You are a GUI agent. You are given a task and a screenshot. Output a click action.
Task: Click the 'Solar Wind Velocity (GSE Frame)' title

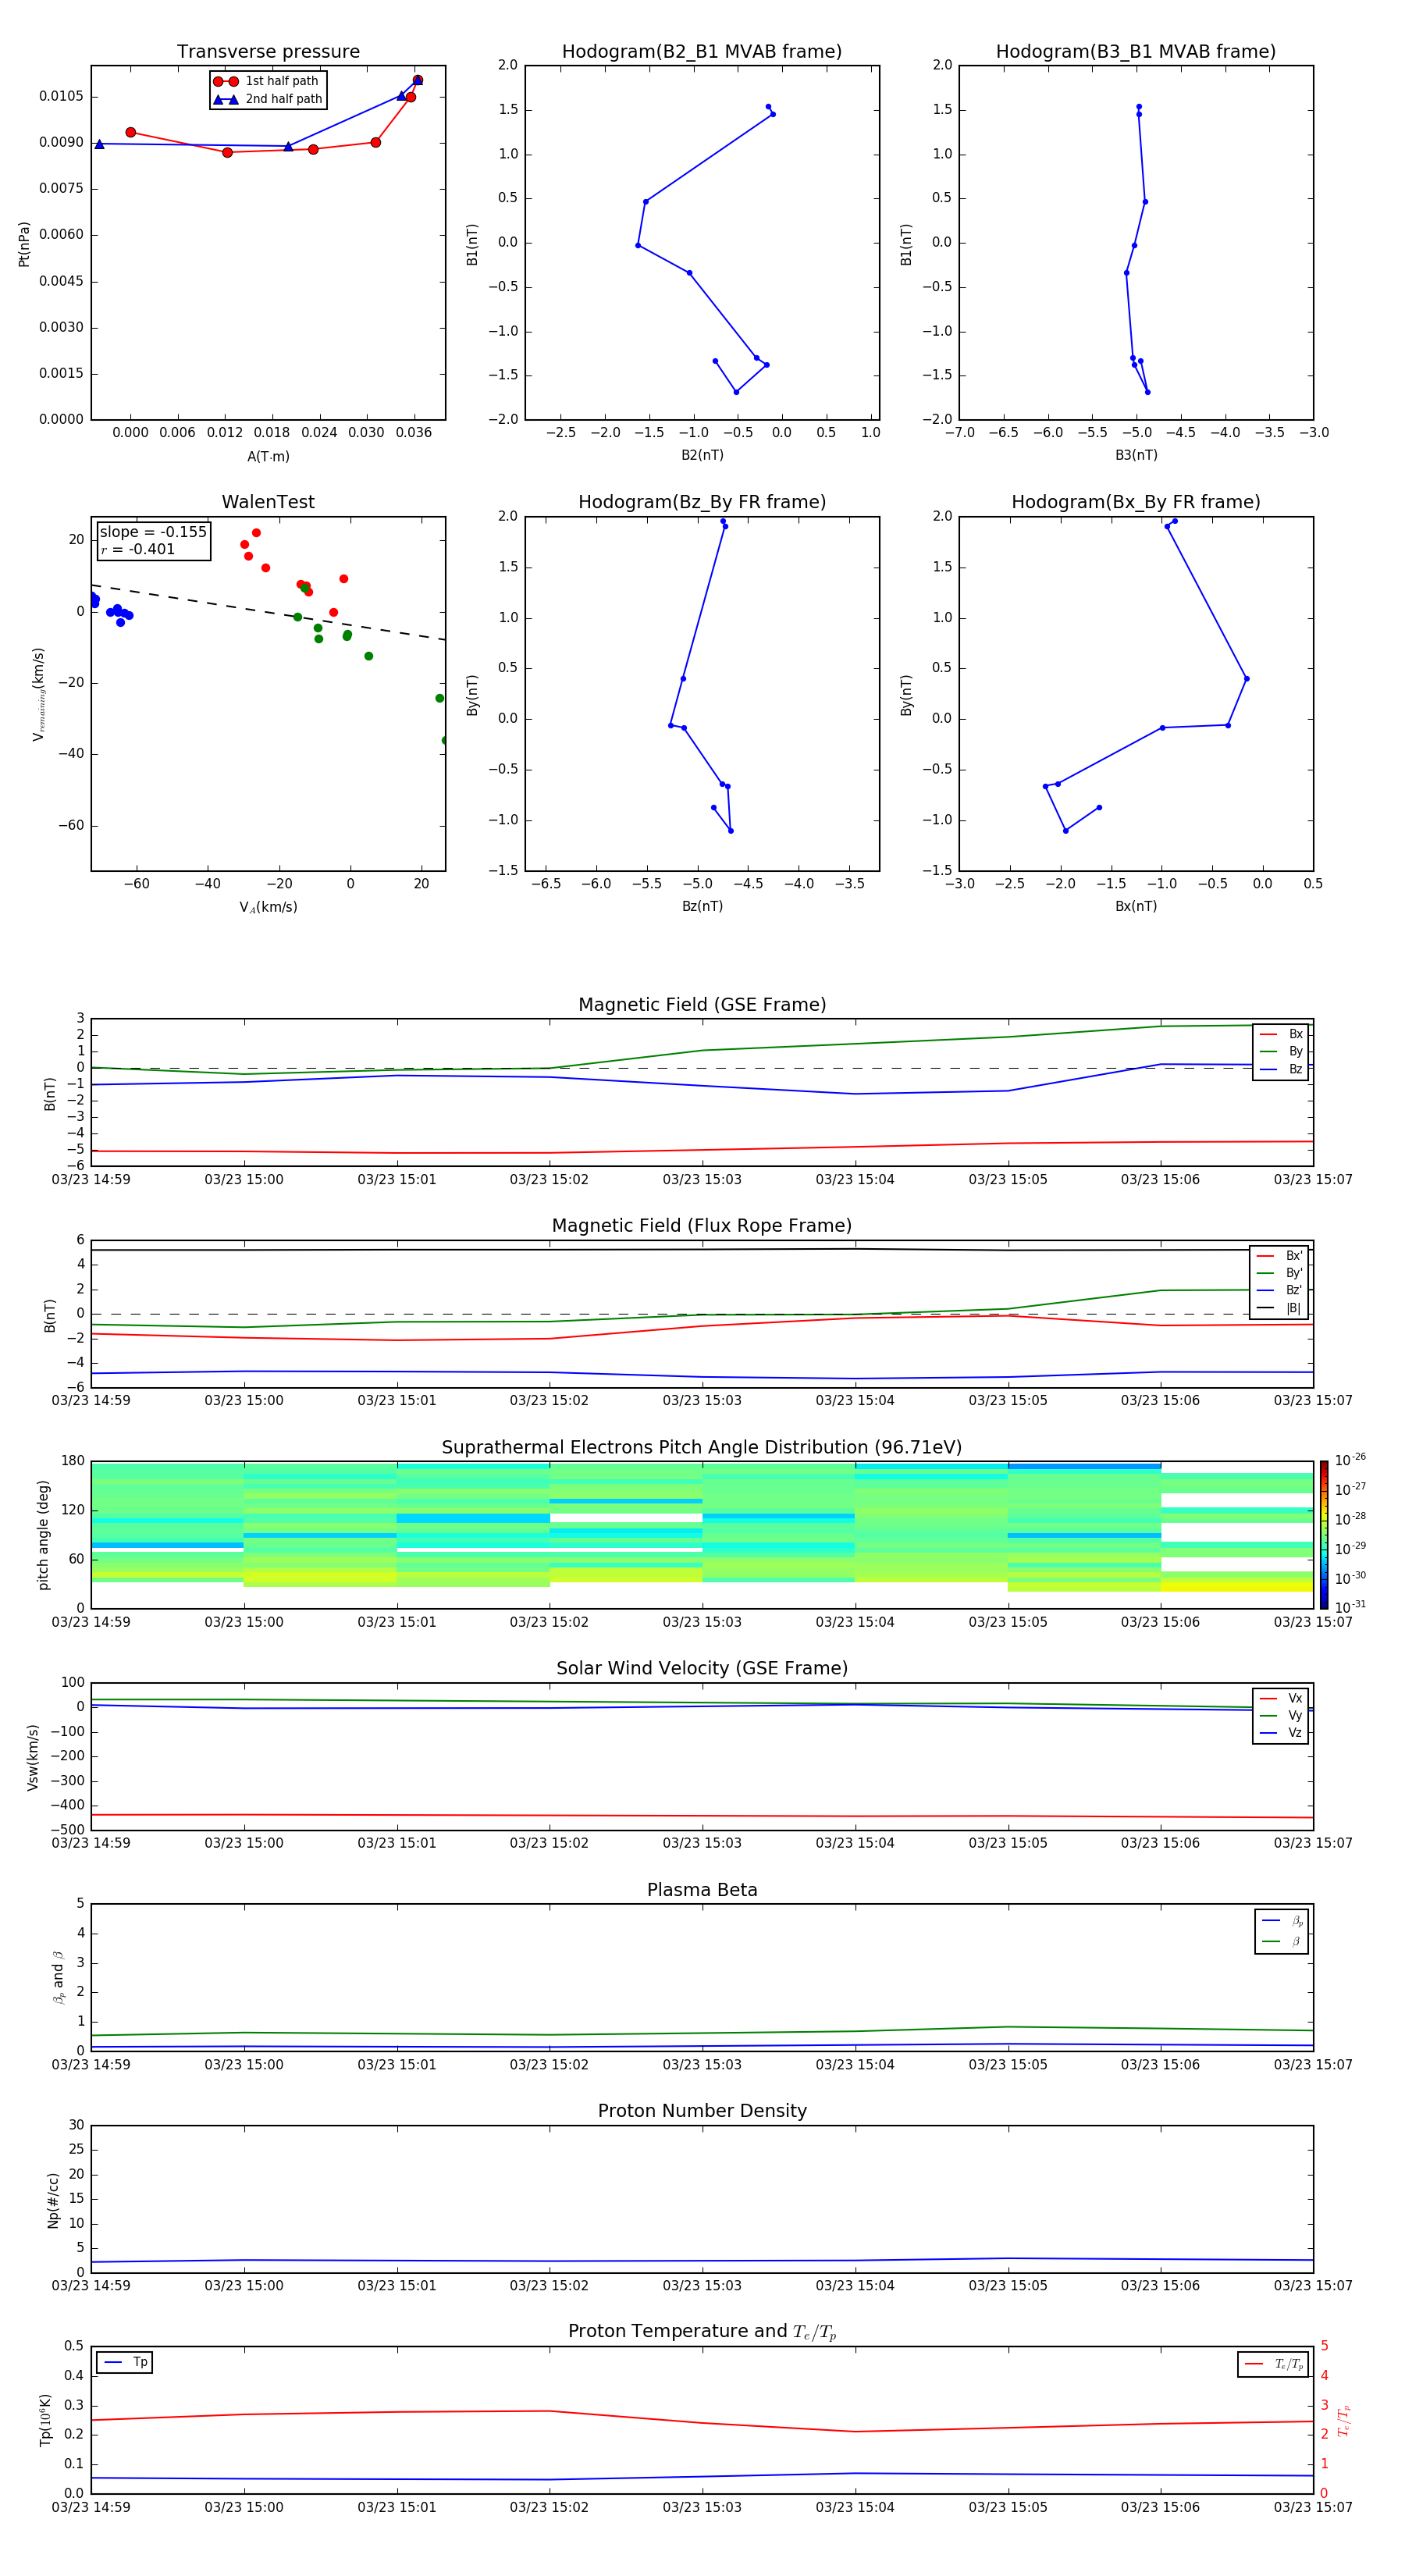pyautogui.click(x=702, y=1668)
